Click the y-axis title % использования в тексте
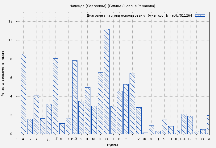The height and width of the screenshot is (148, 216). 3,73
